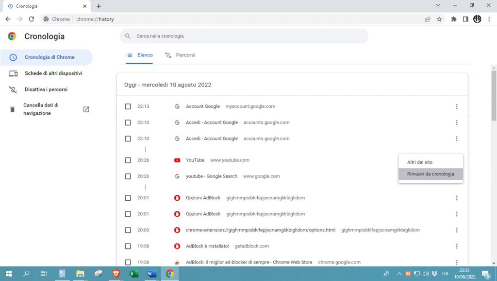Click the share page icon in address bar
Image resolution: width=497 pixels, height=281 pixels.
[427, 19]
